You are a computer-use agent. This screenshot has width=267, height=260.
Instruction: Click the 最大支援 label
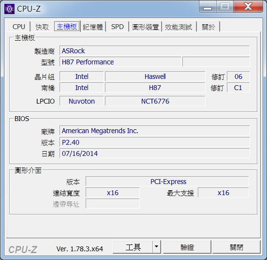click(180, 193)
